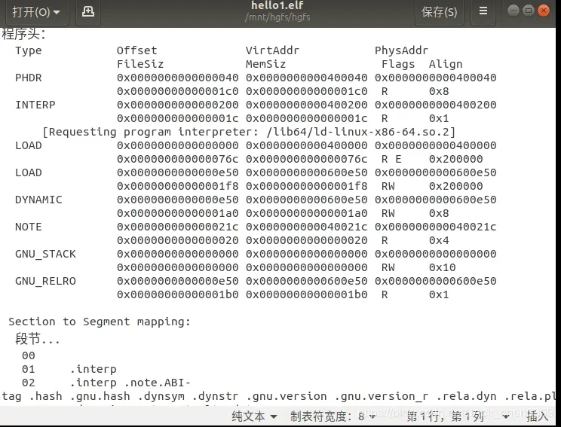
Task: Click the FileSiz column header
Action: pos(140,64)
